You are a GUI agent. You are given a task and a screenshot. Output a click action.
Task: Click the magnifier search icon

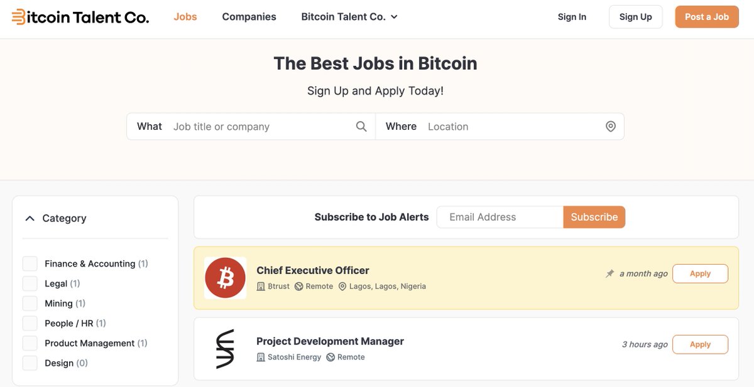coord(361,126)
